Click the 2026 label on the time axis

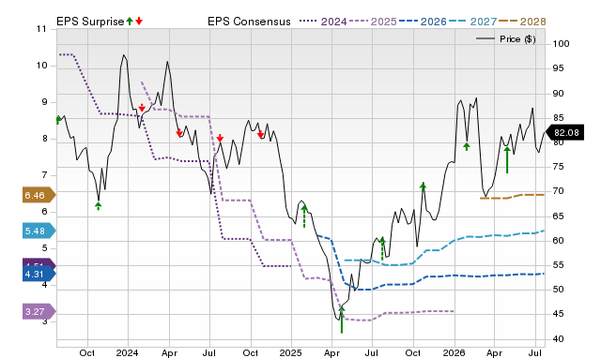(x=454, y=352)
